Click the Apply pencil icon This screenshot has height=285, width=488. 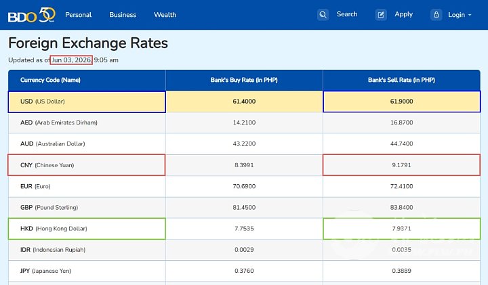click(381, 15)
